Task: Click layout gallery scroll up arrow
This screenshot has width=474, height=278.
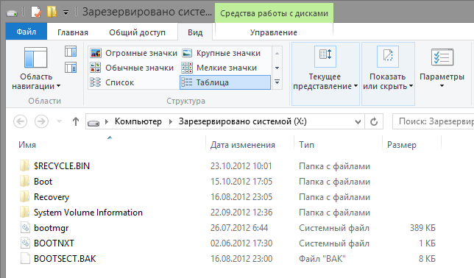Action: coord(277,54)
